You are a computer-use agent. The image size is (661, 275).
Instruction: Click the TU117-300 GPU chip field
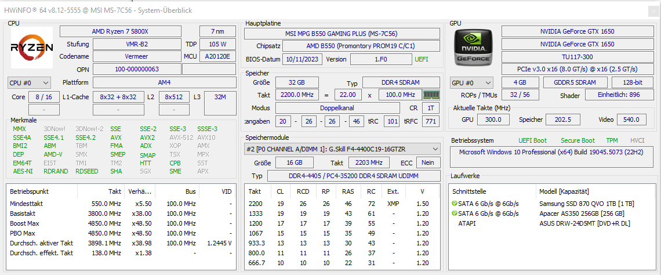coord(577,56)
